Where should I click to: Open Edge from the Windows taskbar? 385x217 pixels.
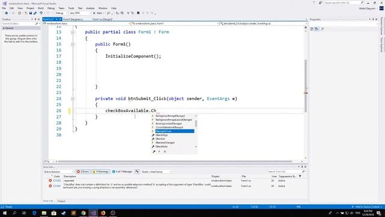(x=34, y=213)
